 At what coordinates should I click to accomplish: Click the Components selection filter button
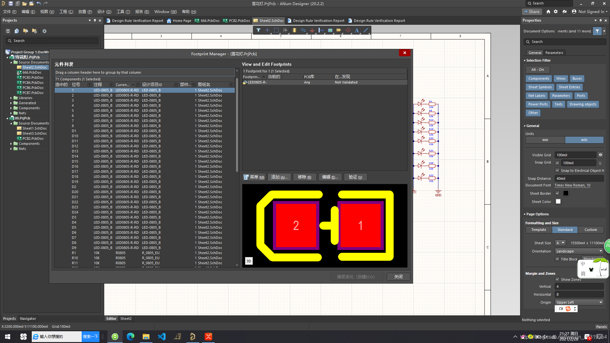click(x=539, y=78)
